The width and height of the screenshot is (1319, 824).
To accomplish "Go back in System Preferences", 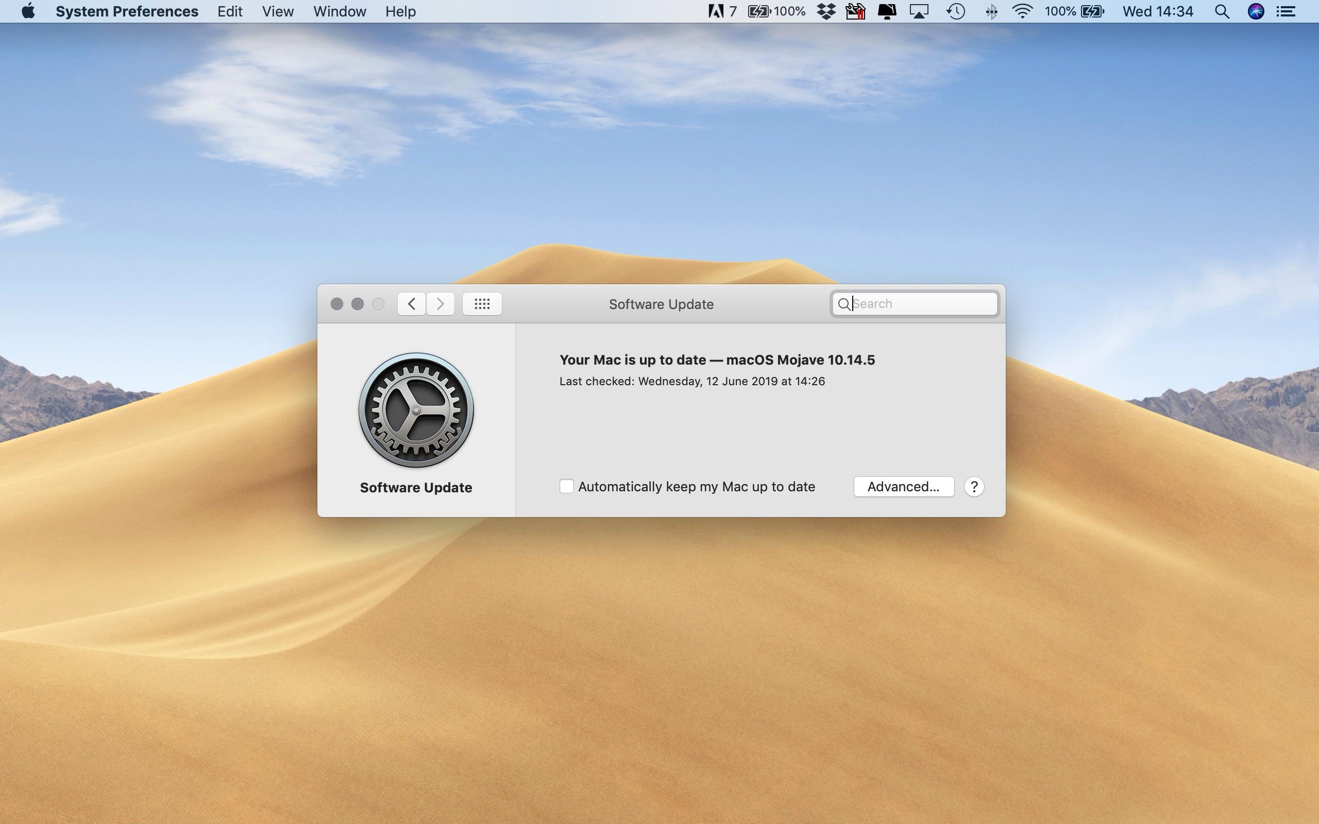I will [x=412, y=303].
